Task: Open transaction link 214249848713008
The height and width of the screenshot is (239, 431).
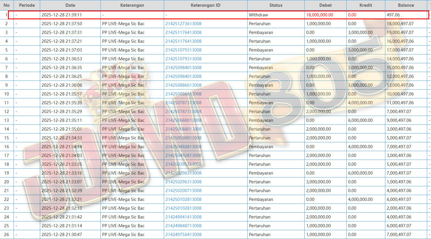Action: pyautogui.click(x=183, y=226)
